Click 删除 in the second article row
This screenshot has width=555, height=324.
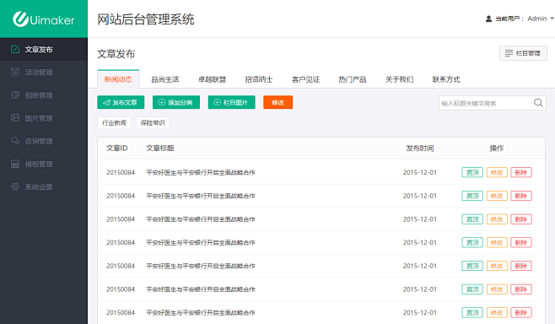coord(521,196)
